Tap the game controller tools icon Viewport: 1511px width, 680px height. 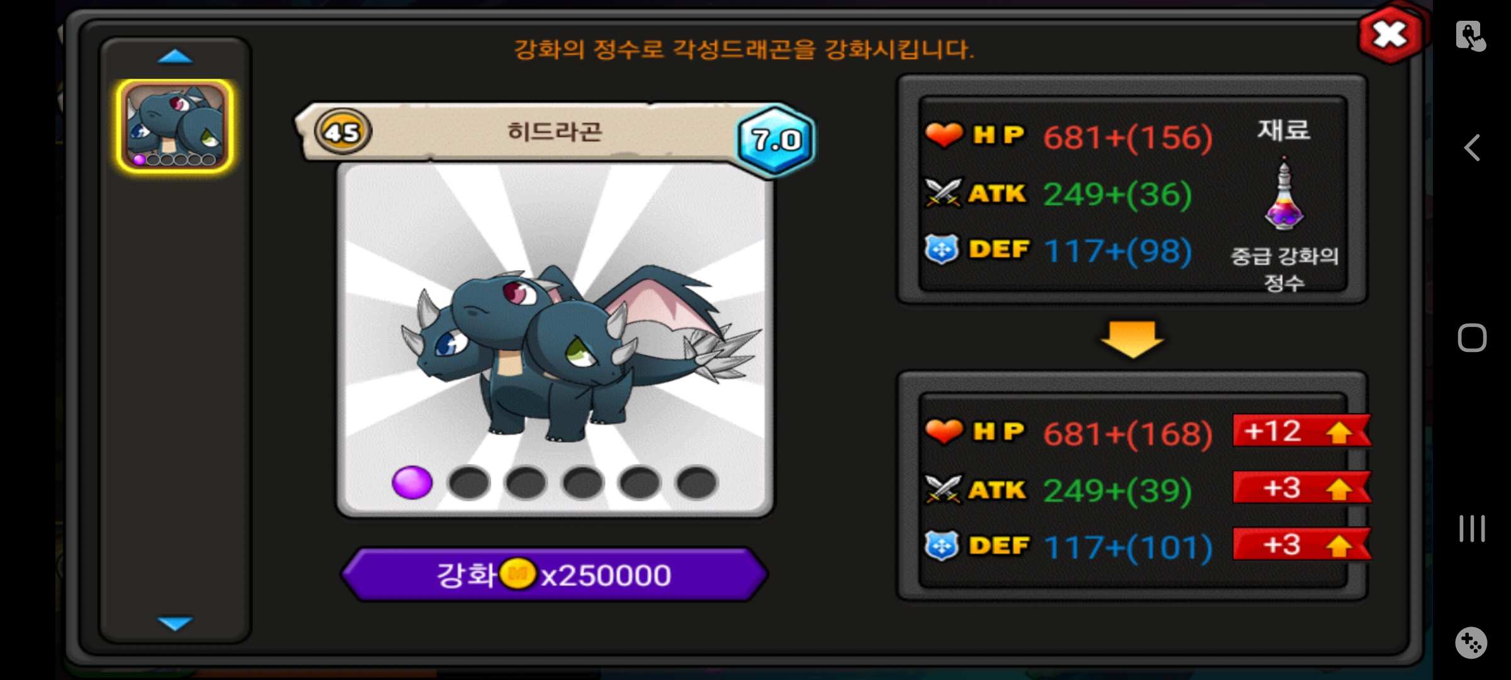1471,643
